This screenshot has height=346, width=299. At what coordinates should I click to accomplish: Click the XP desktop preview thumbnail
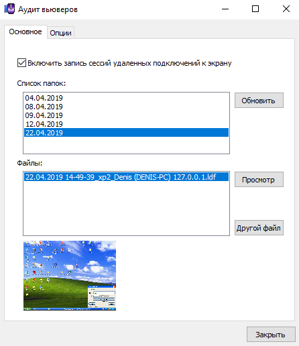pos(70,276)
